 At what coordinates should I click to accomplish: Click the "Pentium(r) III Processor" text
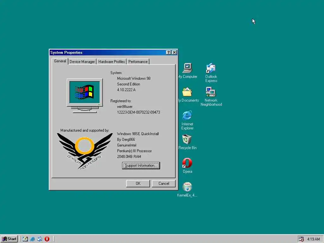[x=134, y=151]
